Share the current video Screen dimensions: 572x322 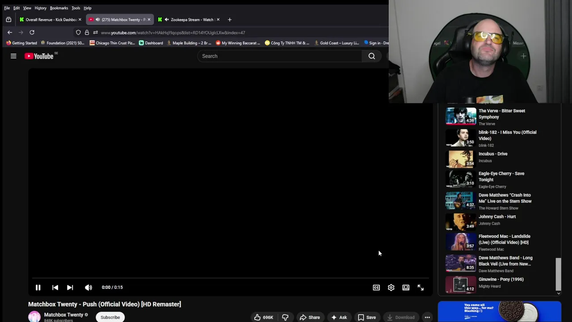click(310, 317)
